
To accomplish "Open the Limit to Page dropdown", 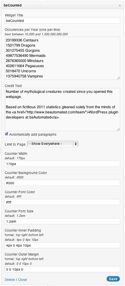I will tap(53, 144).
